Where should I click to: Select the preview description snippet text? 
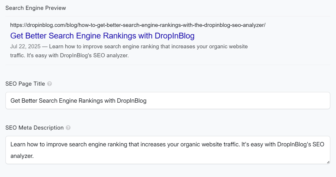pyautogui.click(x=129, y=51)
